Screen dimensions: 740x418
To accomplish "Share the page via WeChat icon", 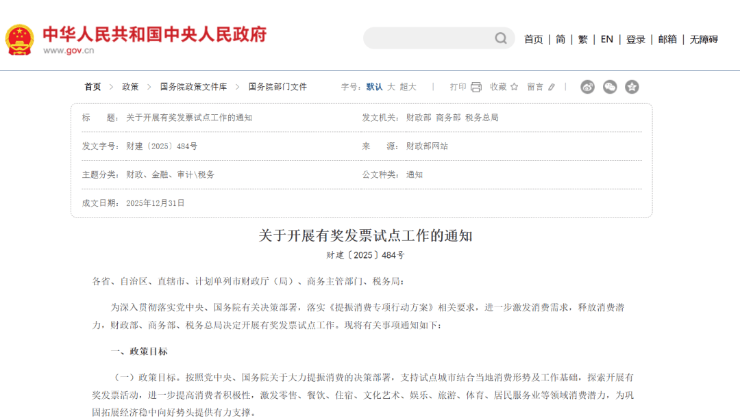I will 610,87.
